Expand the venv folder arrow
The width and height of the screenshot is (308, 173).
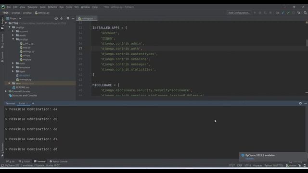pyautogui.click(x=9, y=83)
